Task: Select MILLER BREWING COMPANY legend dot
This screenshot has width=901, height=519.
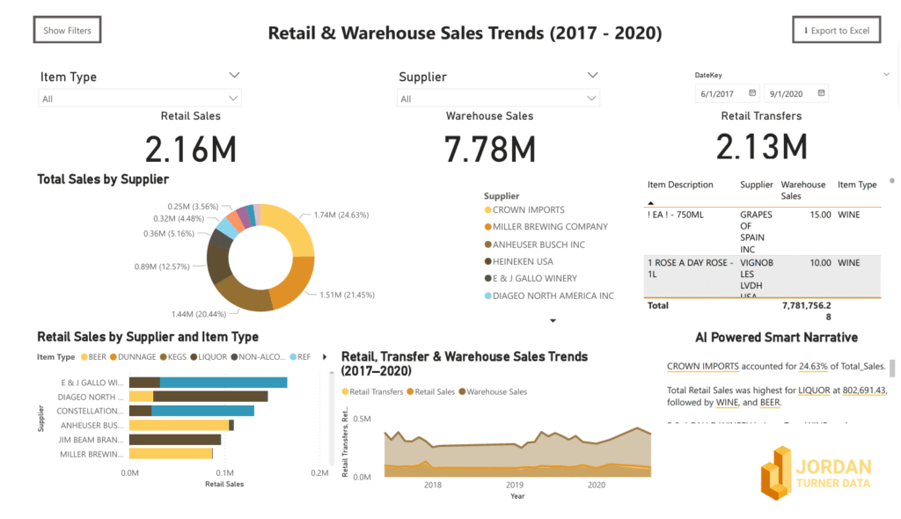Action: click(487, 227)
